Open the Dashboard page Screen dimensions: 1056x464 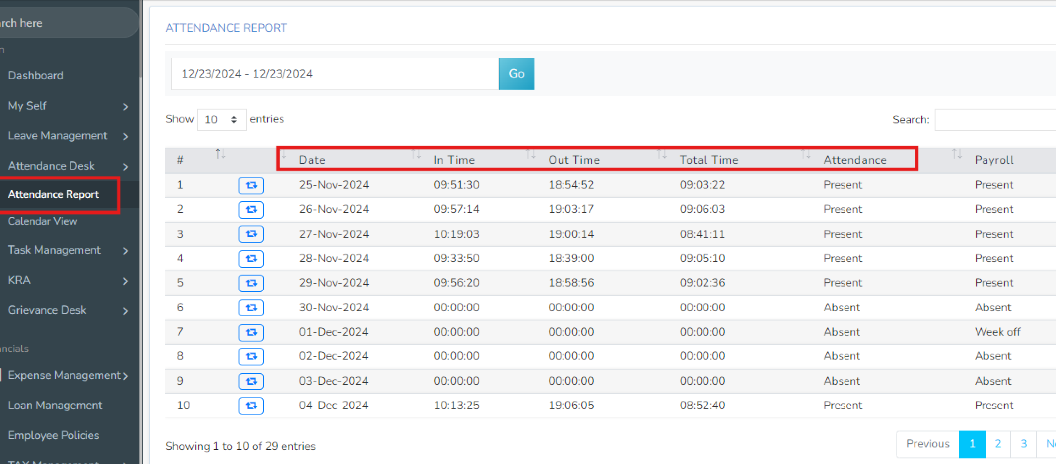(36, 76)
